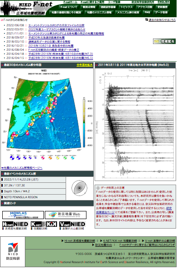This screenshot has width=177, height=269.
Task: Select the NOTO PENINSULA REGION row
Action: coord(33,197)
